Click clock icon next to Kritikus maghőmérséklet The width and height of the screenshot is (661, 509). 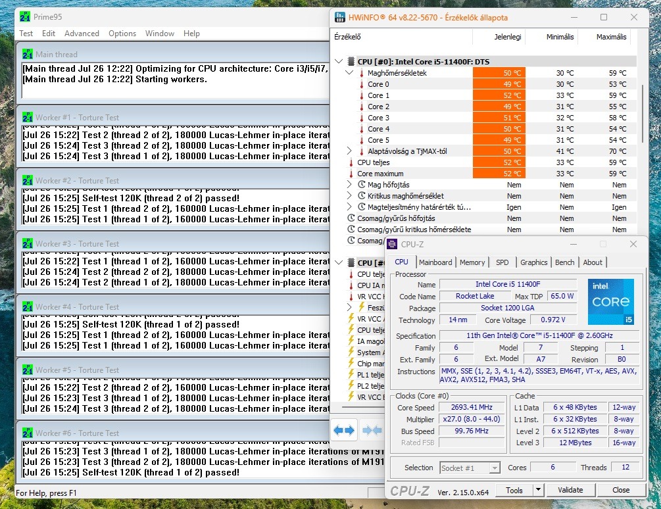pos(361,195)
